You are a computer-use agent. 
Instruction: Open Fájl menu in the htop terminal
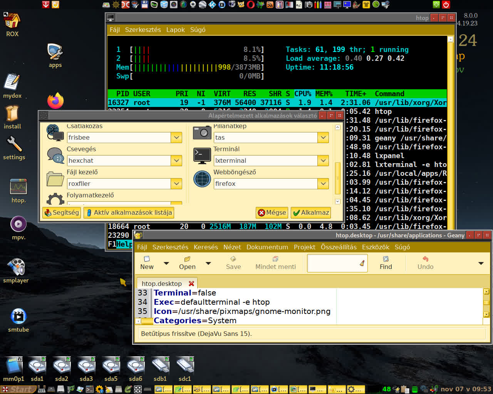tap(115, 30)
